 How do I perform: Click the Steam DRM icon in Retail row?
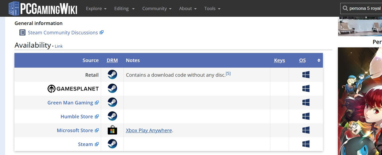(x=112, y=75)
